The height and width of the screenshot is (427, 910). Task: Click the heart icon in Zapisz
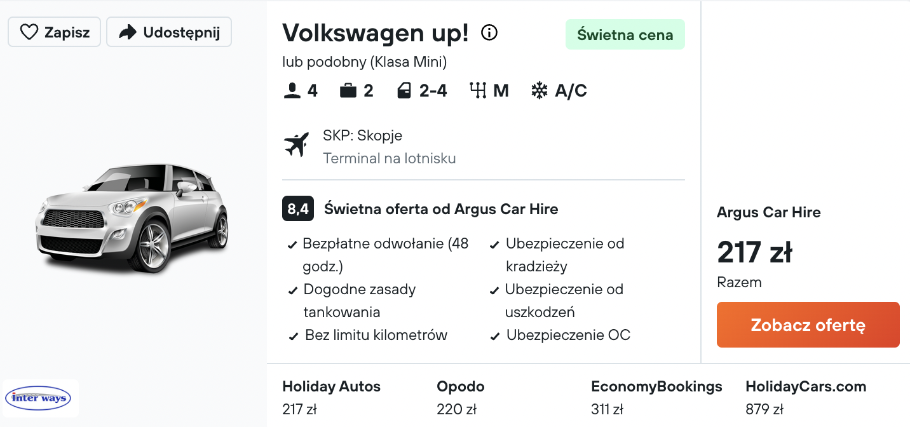[29, 32]
